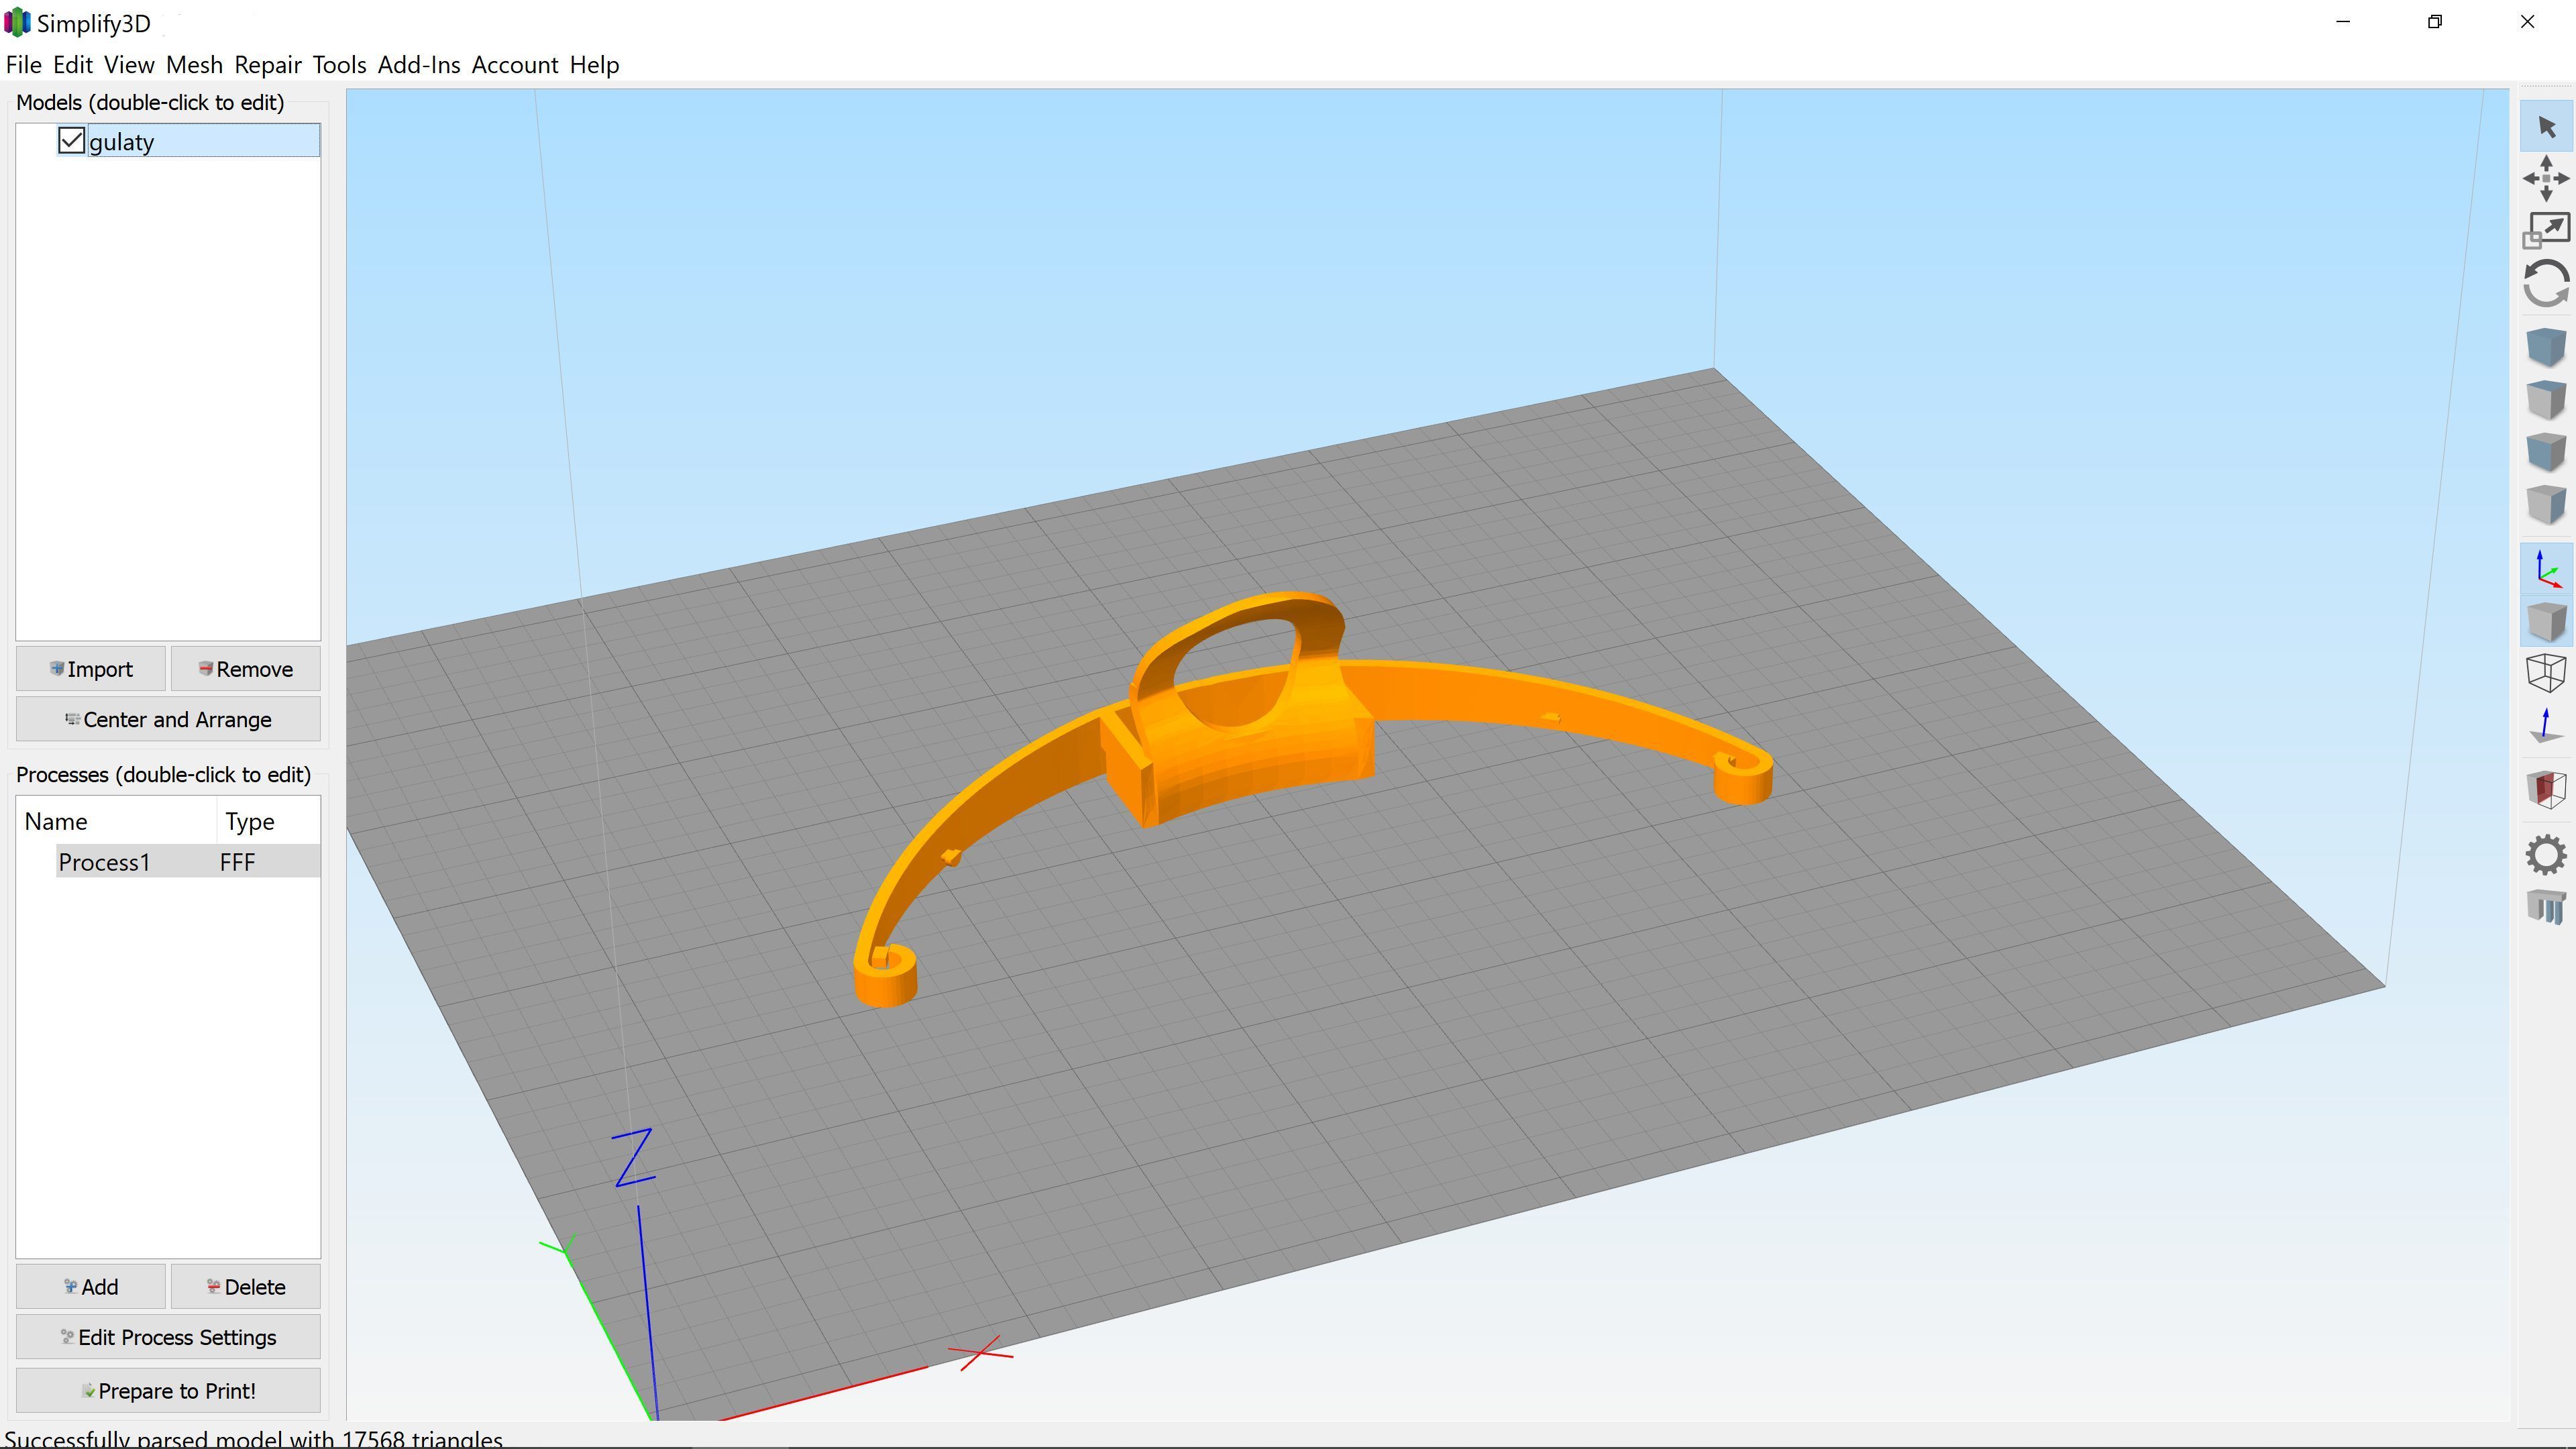Click the Import model button
Image resolution: width=2576 pixels, height=1449 pixels.
91,669
